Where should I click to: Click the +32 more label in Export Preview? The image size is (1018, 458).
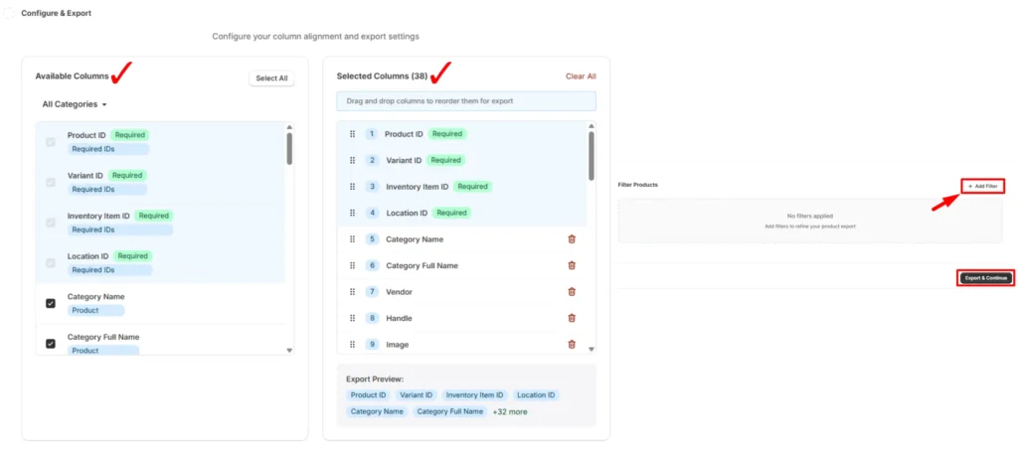click(510, 411)
